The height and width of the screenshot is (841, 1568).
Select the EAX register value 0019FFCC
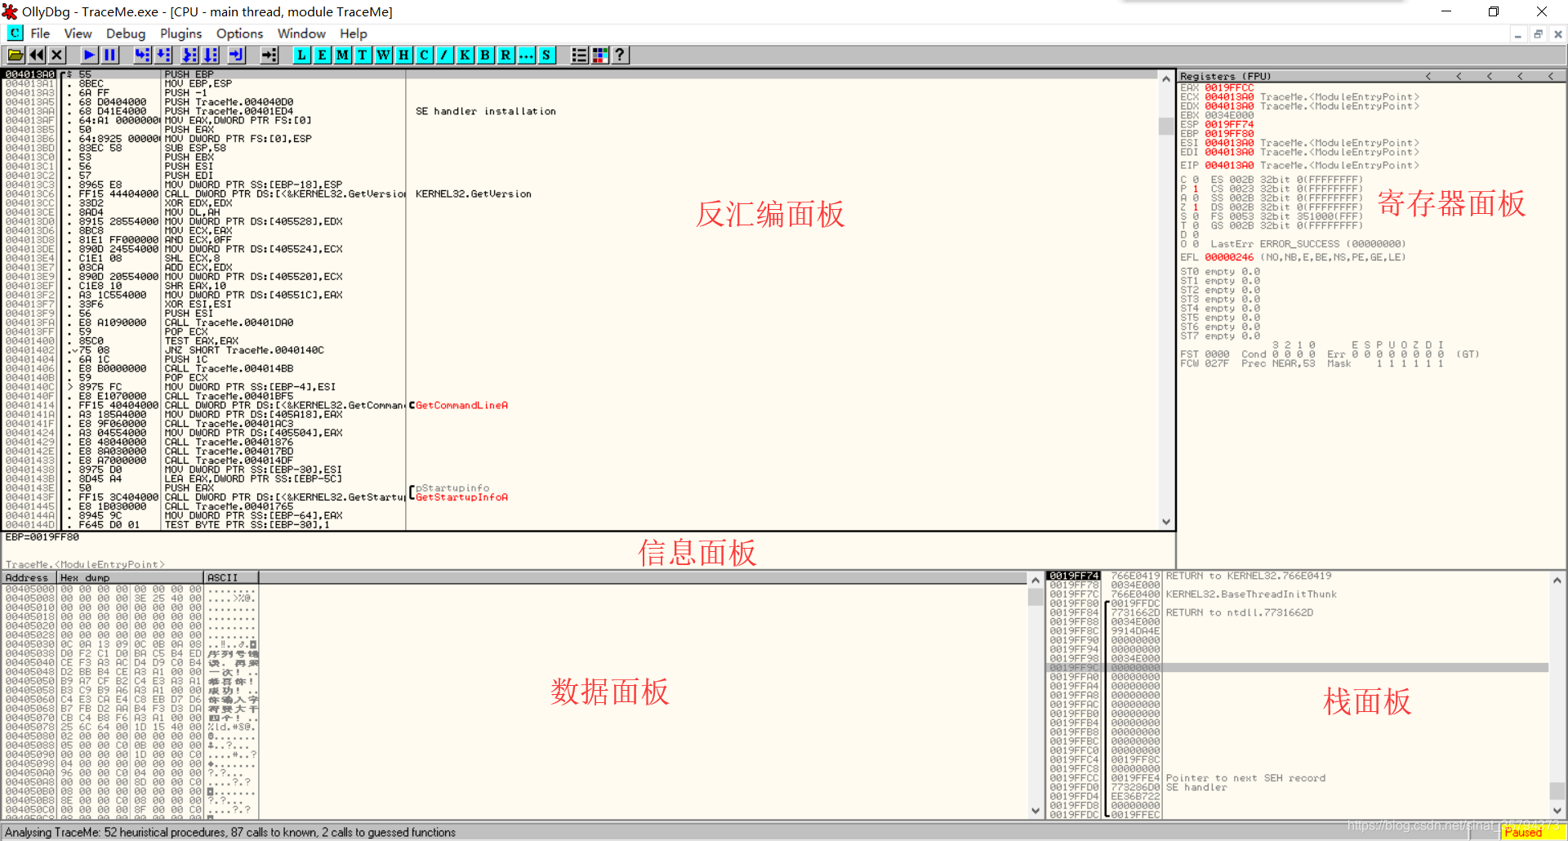click(x=1229, y=87)
